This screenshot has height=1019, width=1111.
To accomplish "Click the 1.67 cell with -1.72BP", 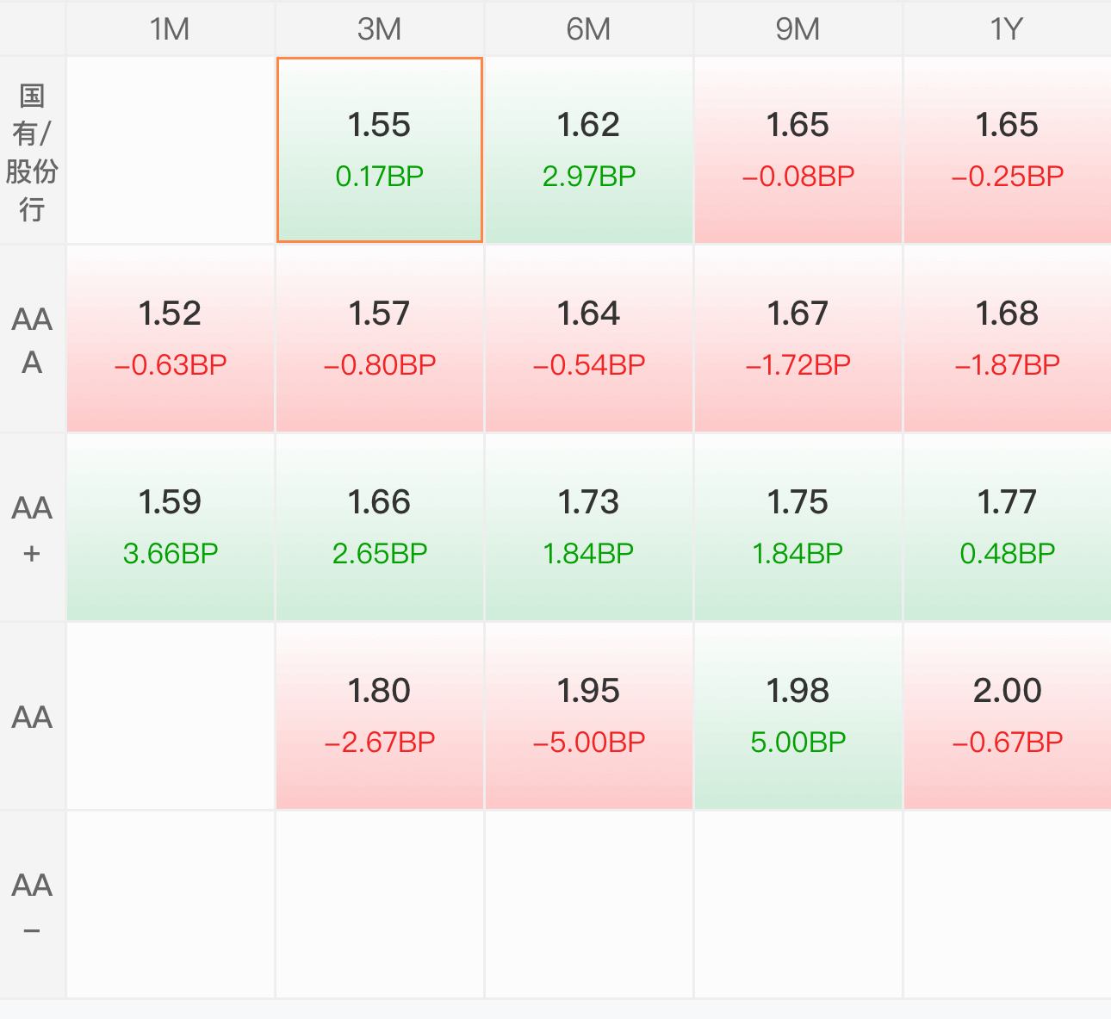I will 798,339.
